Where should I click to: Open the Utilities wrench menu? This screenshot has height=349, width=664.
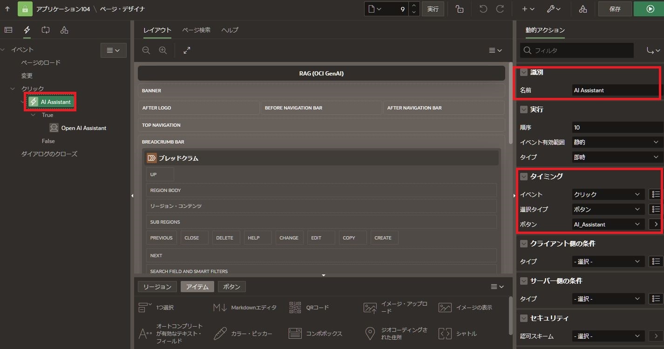click(x=554, y=9)
